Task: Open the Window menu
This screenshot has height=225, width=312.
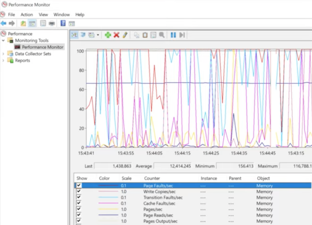Action: click(x=61, y=15)
